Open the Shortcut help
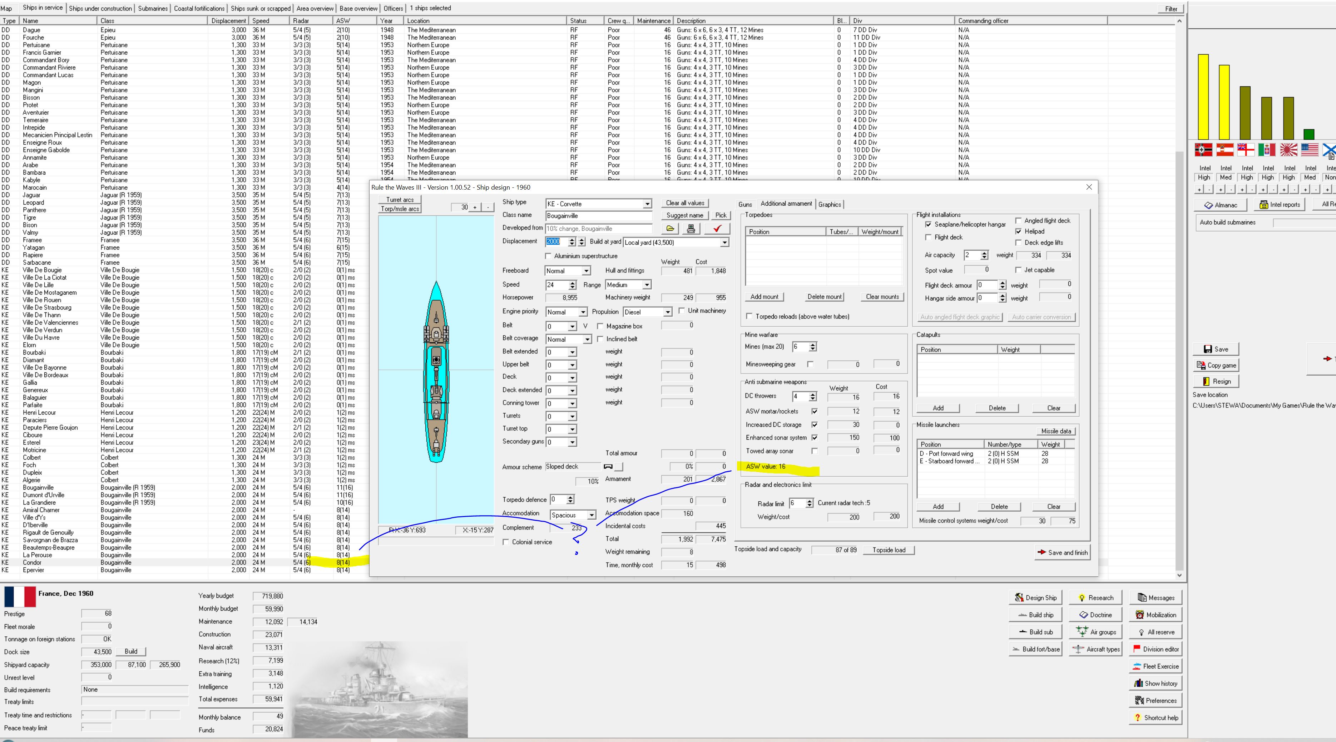The image size is (1336, 742). (x=1155, y=717)
